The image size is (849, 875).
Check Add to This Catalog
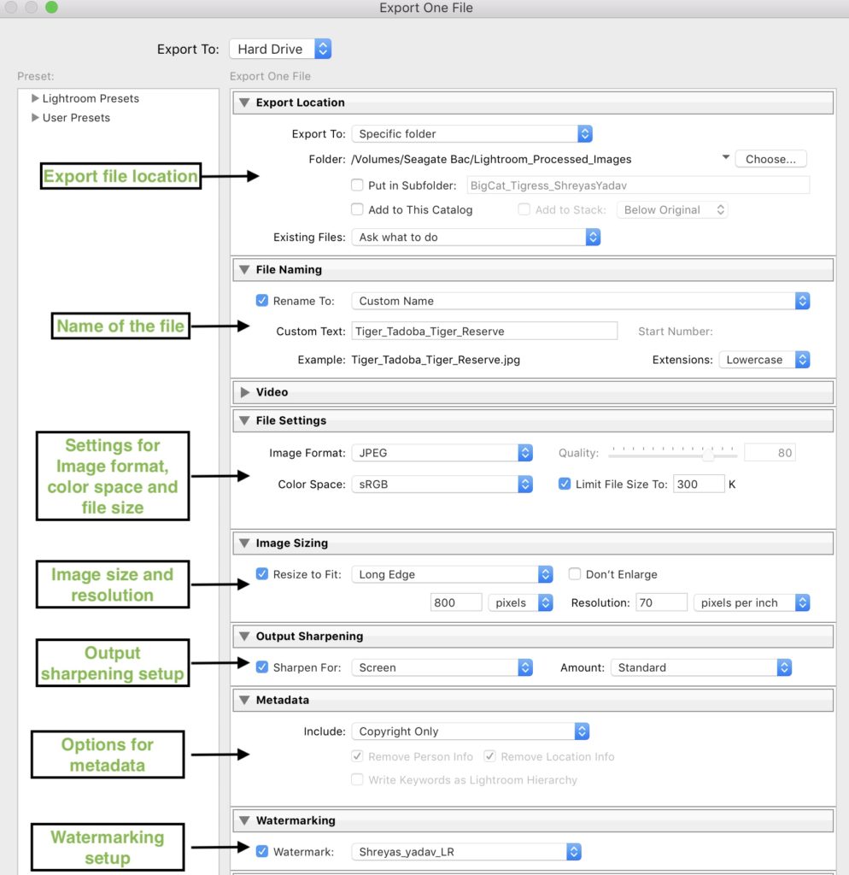(x=357, y=209)
